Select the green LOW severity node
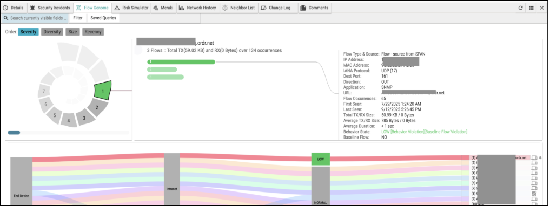 [x=320, y=159]
